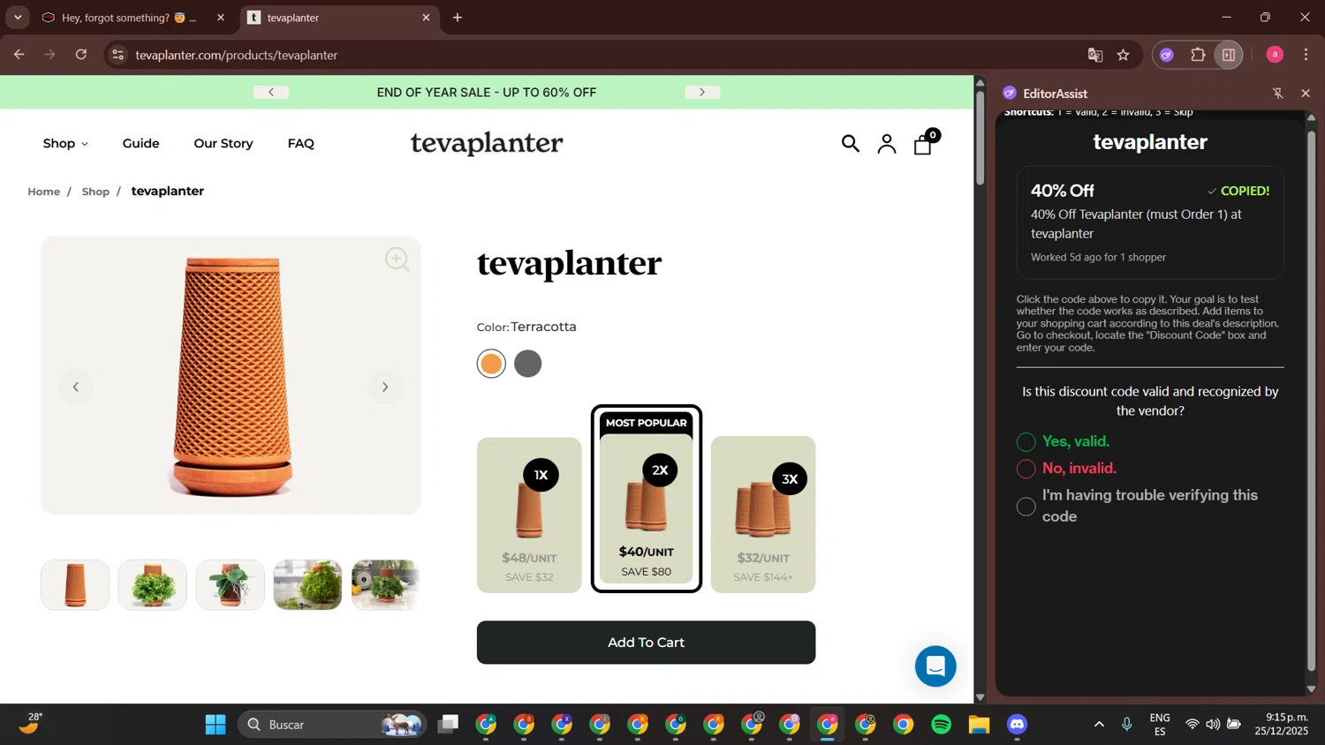
Task: Switch to the tevaplanter browser tab
Action: coord(338,18)
